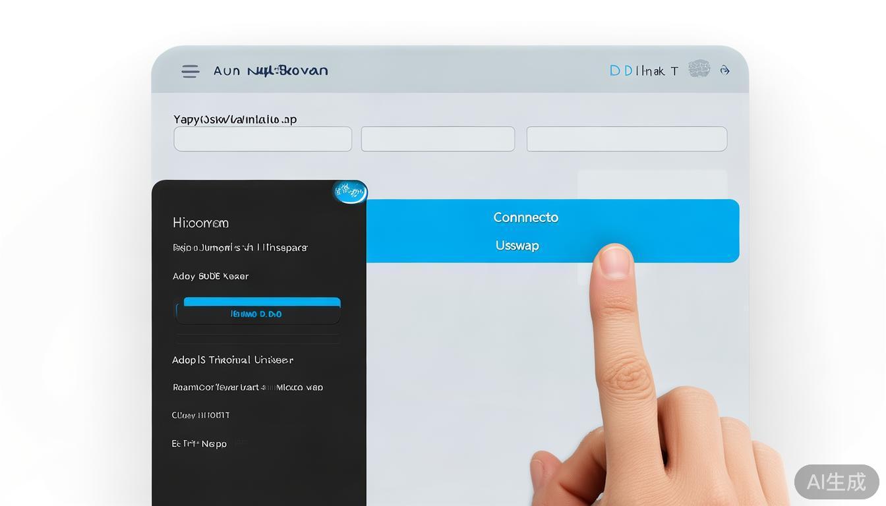Select the "Hicorrem" sidebar heading
The width and height of the screenshot is (886, 506).
[200, 223]
